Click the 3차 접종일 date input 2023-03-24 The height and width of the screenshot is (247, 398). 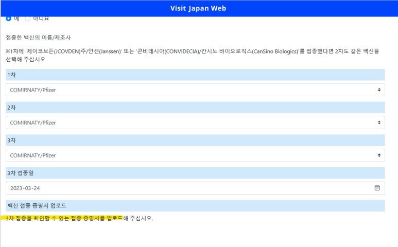point(195,188)
